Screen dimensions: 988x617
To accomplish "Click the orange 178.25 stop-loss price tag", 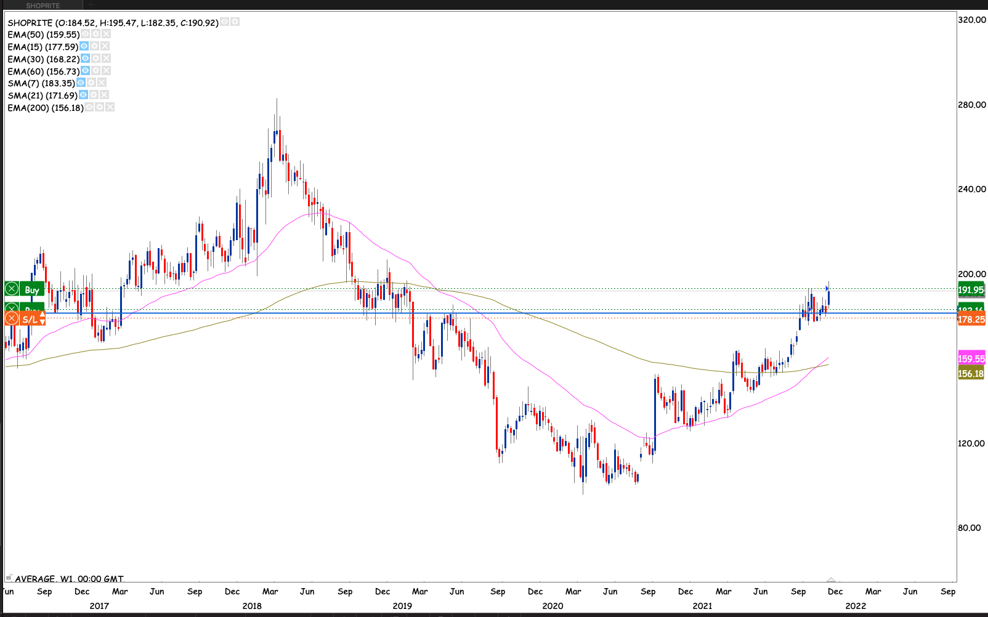I will (x=971, y=320).
